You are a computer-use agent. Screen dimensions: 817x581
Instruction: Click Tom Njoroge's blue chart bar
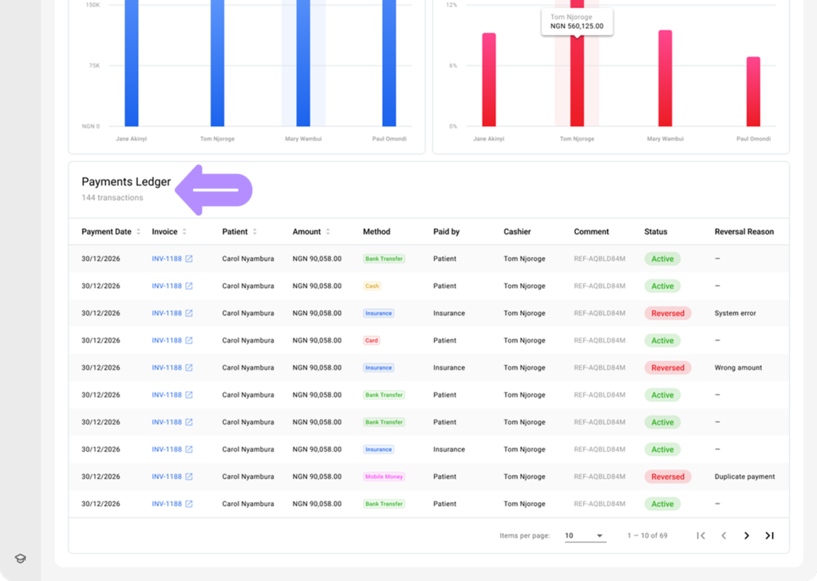click(x=217, y=63)
